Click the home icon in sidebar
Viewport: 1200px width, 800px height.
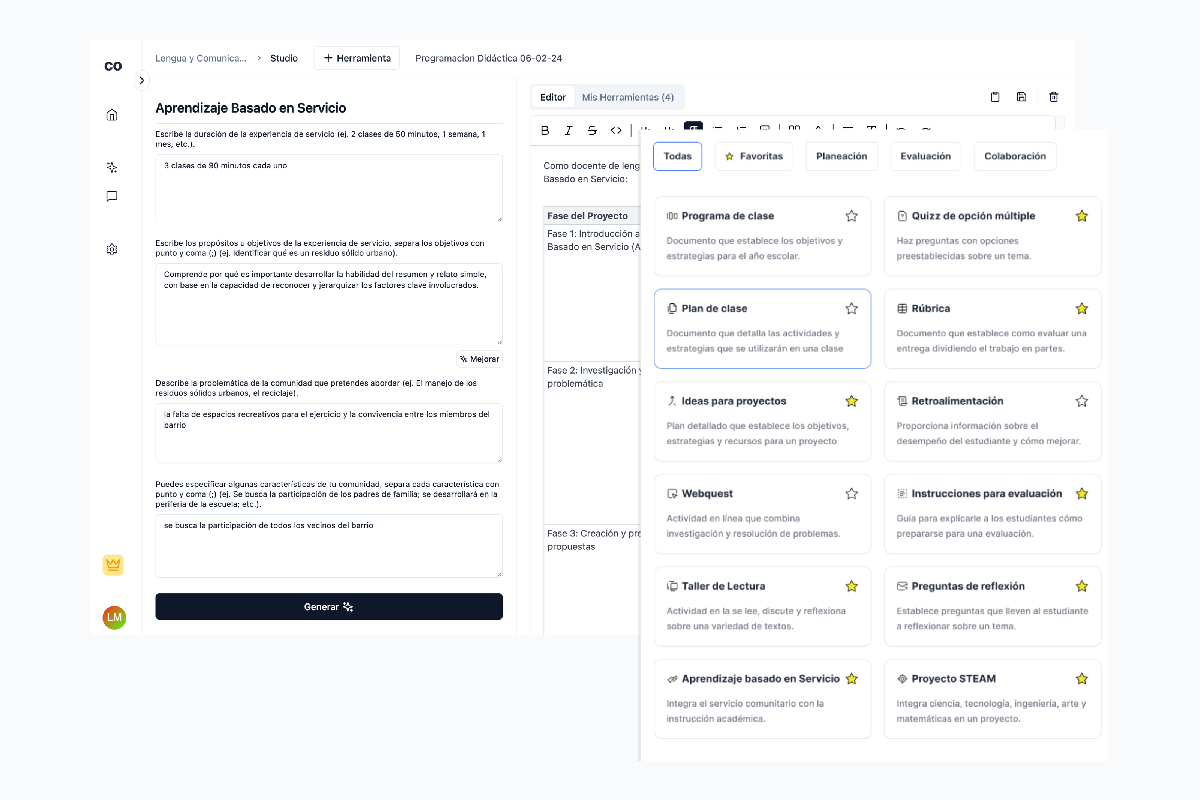pyautogui.click(x=112, y=115)
